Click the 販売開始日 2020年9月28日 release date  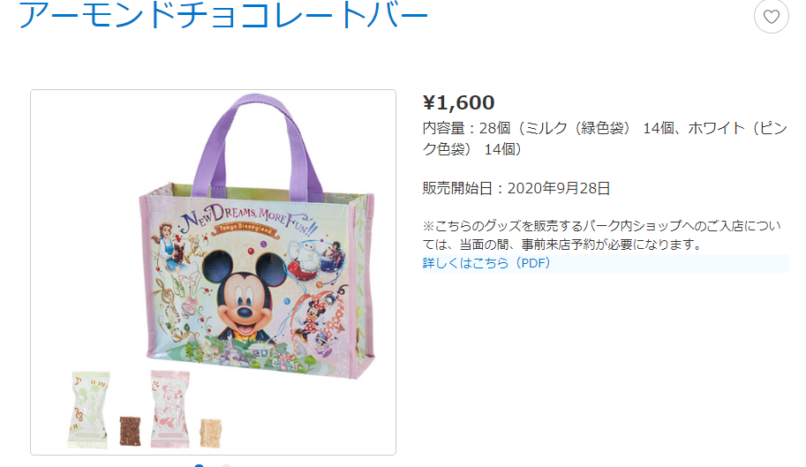[x=516, y=189]
